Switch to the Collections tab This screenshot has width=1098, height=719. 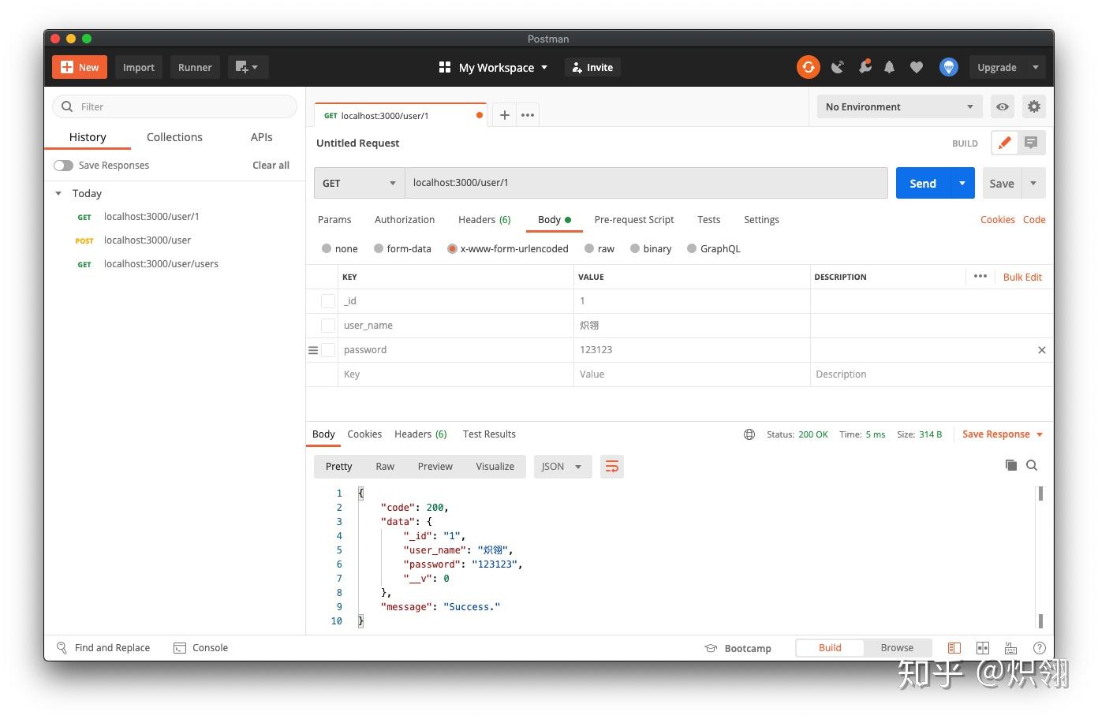pos(174,137)
